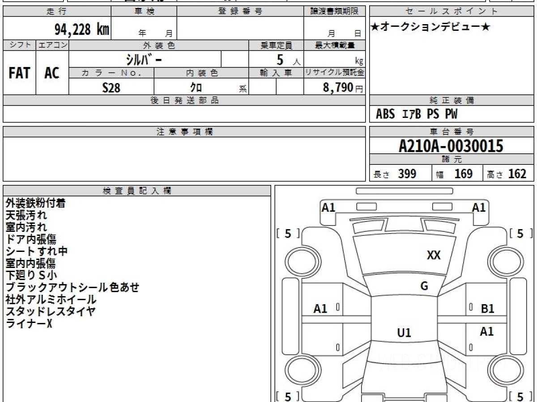Click the 譲渡書類期限 header

(334, 12)
